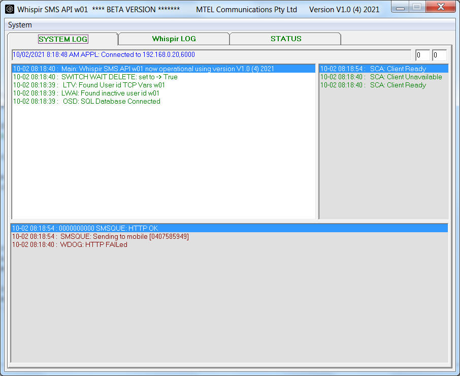
Task: Select the 'SWITCH WAIT DELETE: set to -> True' row
Action: (x=163, y=77)
